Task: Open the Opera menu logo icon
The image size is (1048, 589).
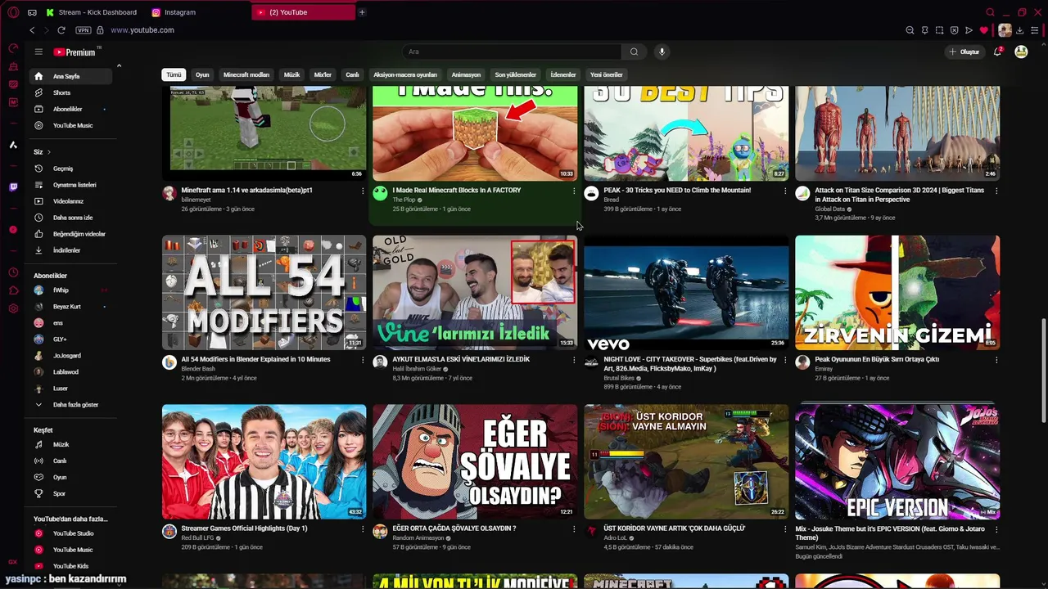Action: [13, 12]
